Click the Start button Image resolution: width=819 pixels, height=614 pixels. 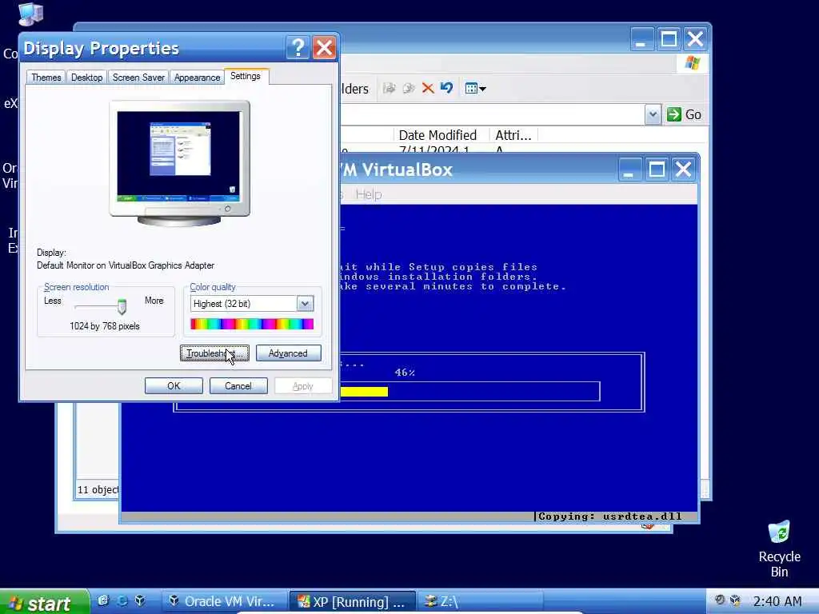coord(45,602)
